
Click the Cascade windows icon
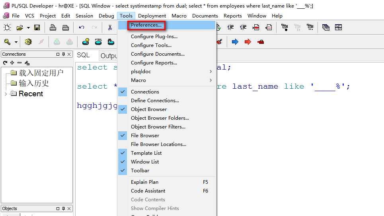[x=326, y=27]
